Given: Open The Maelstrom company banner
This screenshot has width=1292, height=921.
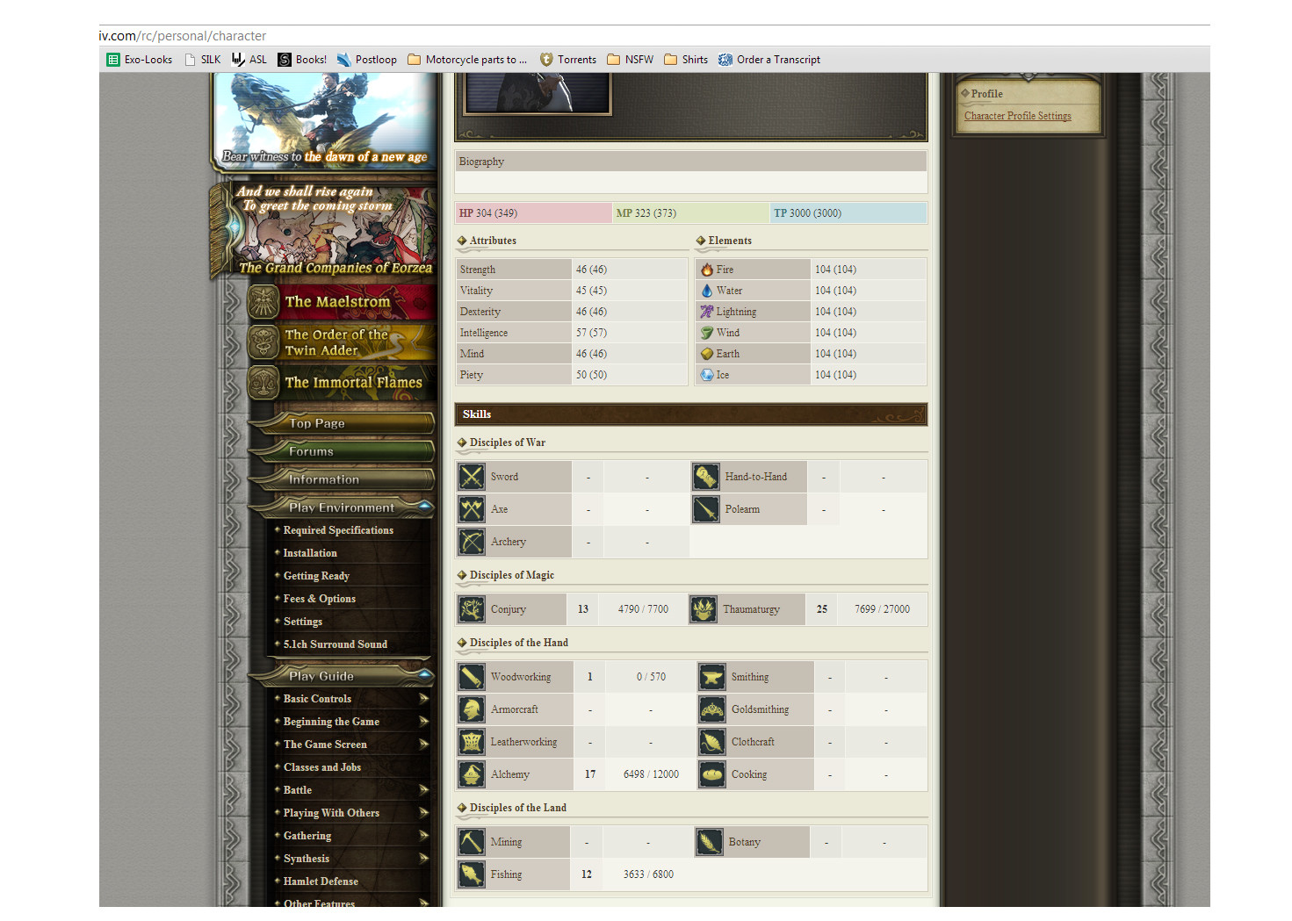Looking at the screenshot, I should pos(343,302).
